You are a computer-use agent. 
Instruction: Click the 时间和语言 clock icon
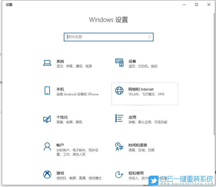[119, 147]
